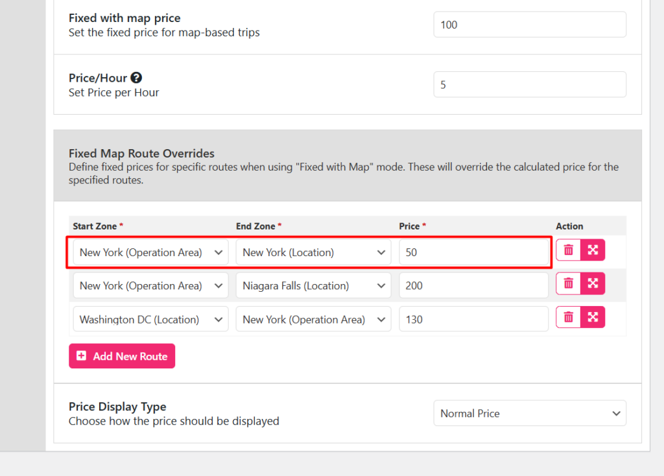Change the 200 price for the Niagara Falls route
Screen dimensions: 664x476
(x=473, y=285)
